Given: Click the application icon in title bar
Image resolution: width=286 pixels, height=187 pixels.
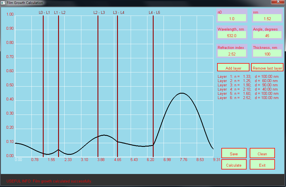Looking at the screenshot, I should coord(3,3).
